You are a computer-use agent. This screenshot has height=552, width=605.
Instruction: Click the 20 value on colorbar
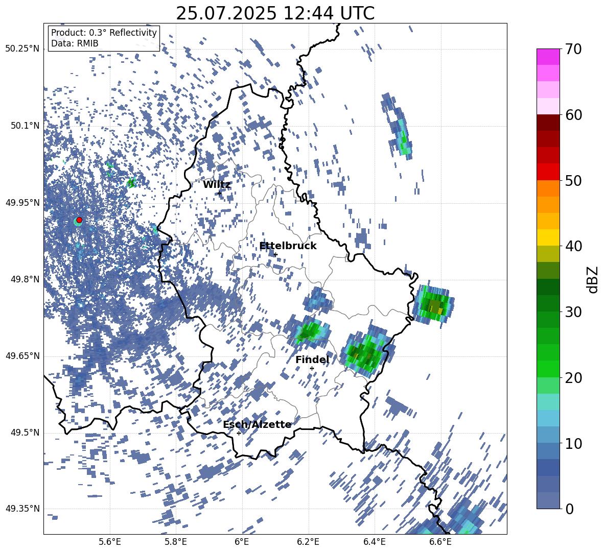click(x=573, y=377)
